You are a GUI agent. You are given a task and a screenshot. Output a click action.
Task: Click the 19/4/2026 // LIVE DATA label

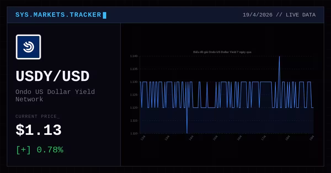(279, 15)
